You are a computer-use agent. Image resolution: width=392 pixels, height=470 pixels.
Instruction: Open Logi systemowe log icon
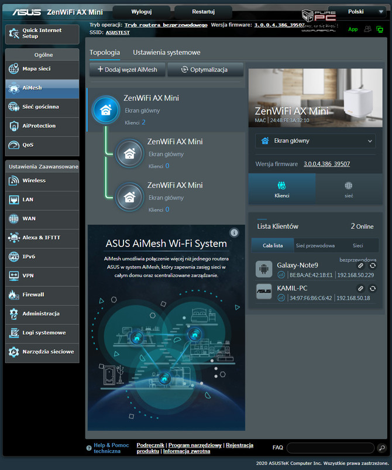[x=14, y=332]
